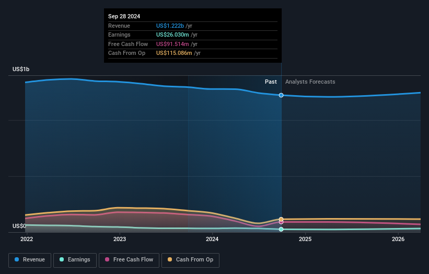Click the 2024 x-axis label

pos(212,239)
